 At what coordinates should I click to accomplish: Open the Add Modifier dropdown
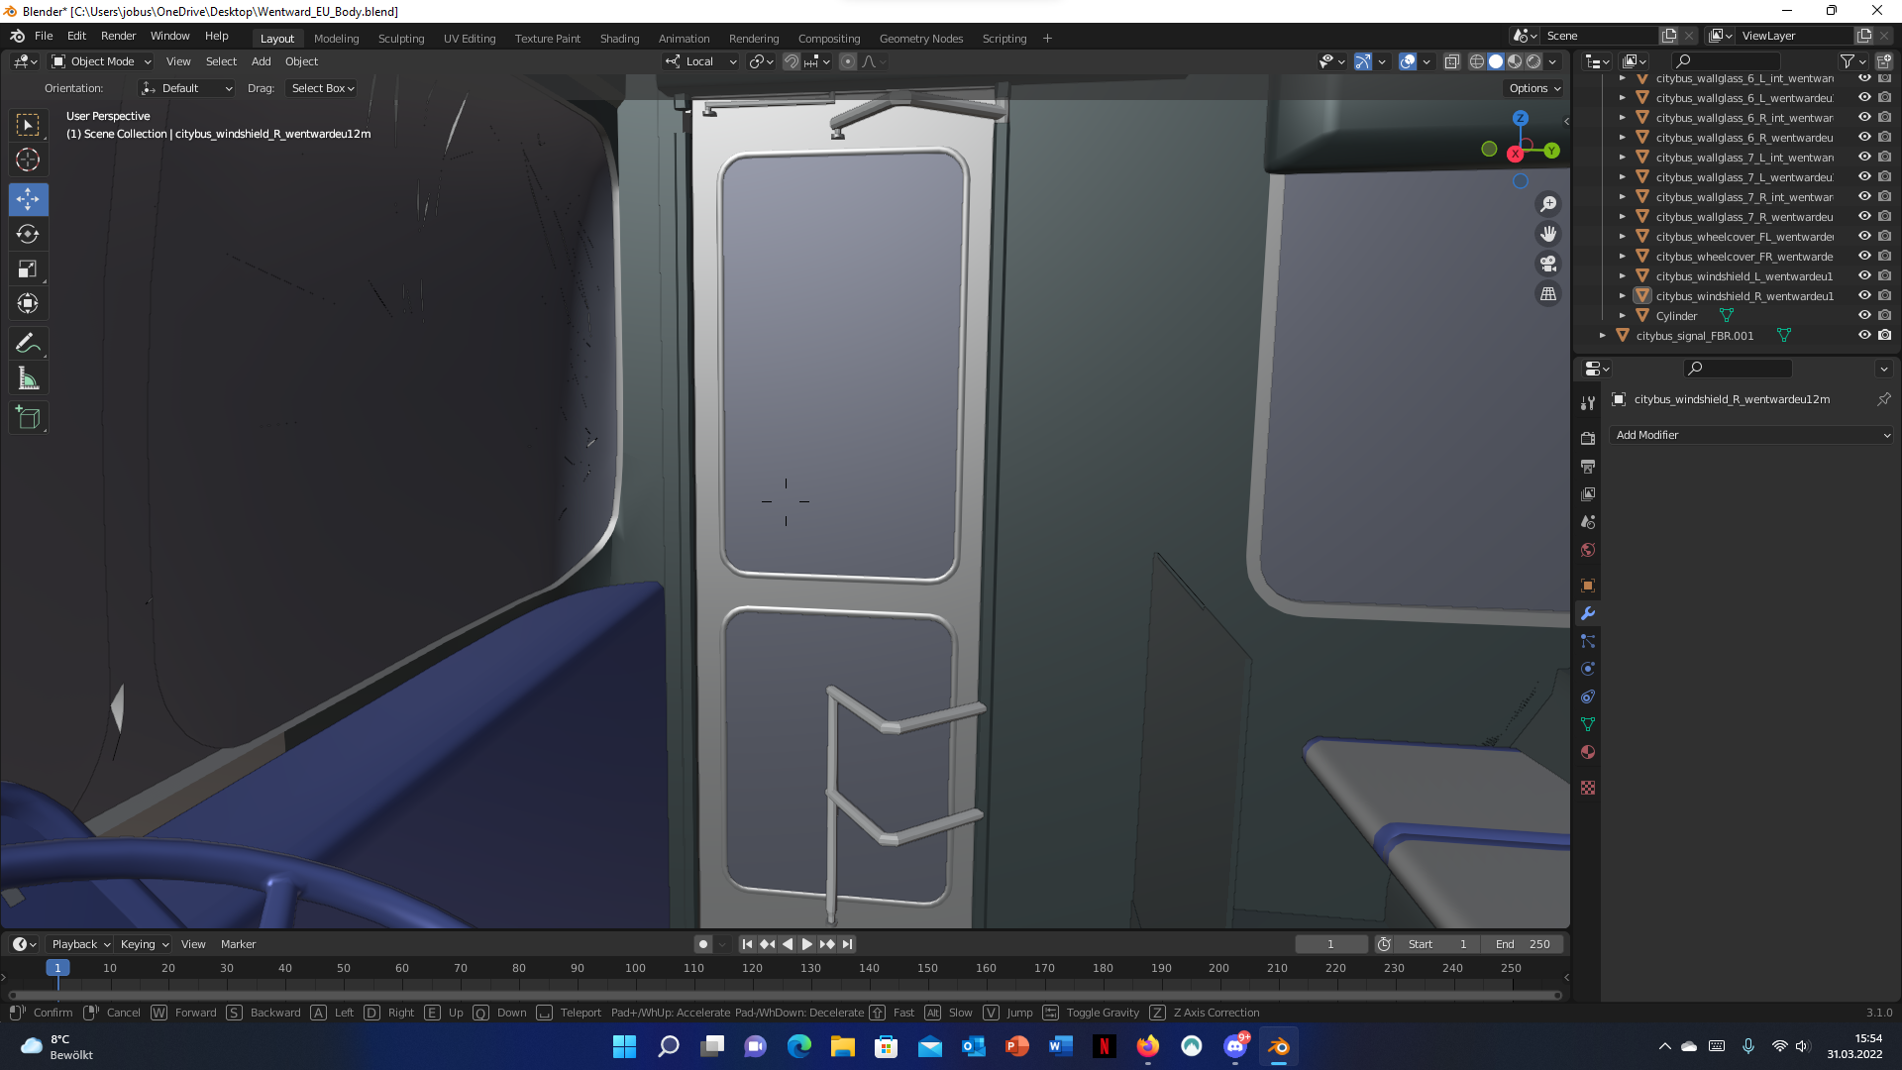pos(1751,435)
